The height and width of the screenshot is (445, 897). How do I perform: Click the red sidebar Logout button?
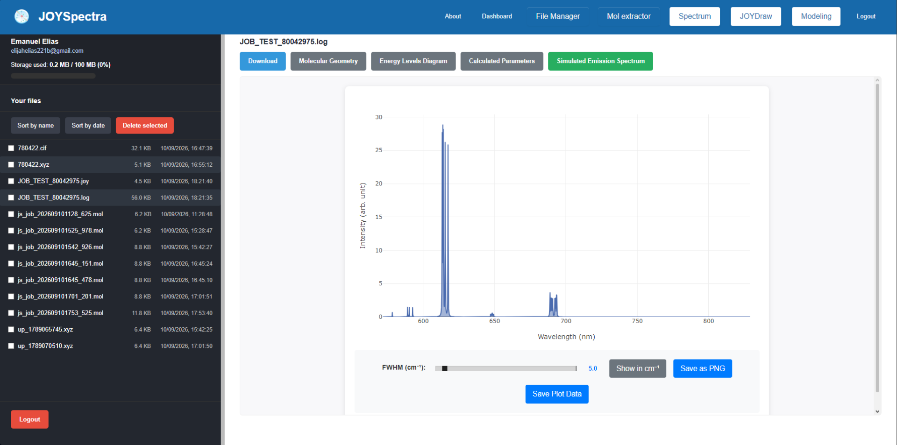click(29, 419)
